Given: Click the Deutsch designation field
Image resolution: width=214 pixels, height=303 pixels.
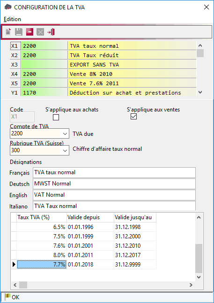Looking at the screenshot, I should pos(114,184).
